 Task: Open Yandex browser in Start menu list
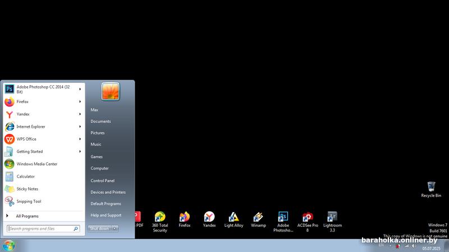point(43,114)
